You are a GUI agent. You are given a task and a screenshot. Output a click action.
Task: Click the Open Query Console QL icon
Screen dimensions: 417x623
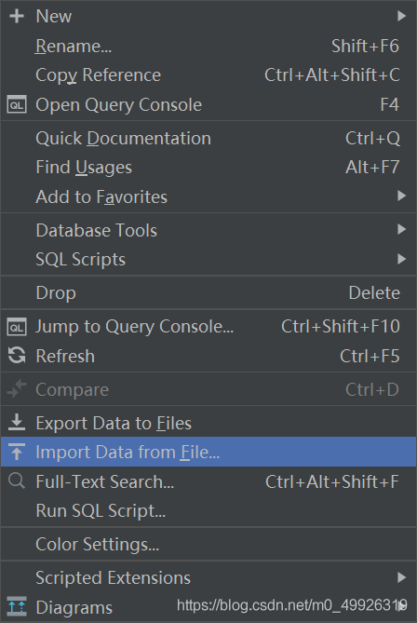17,105
